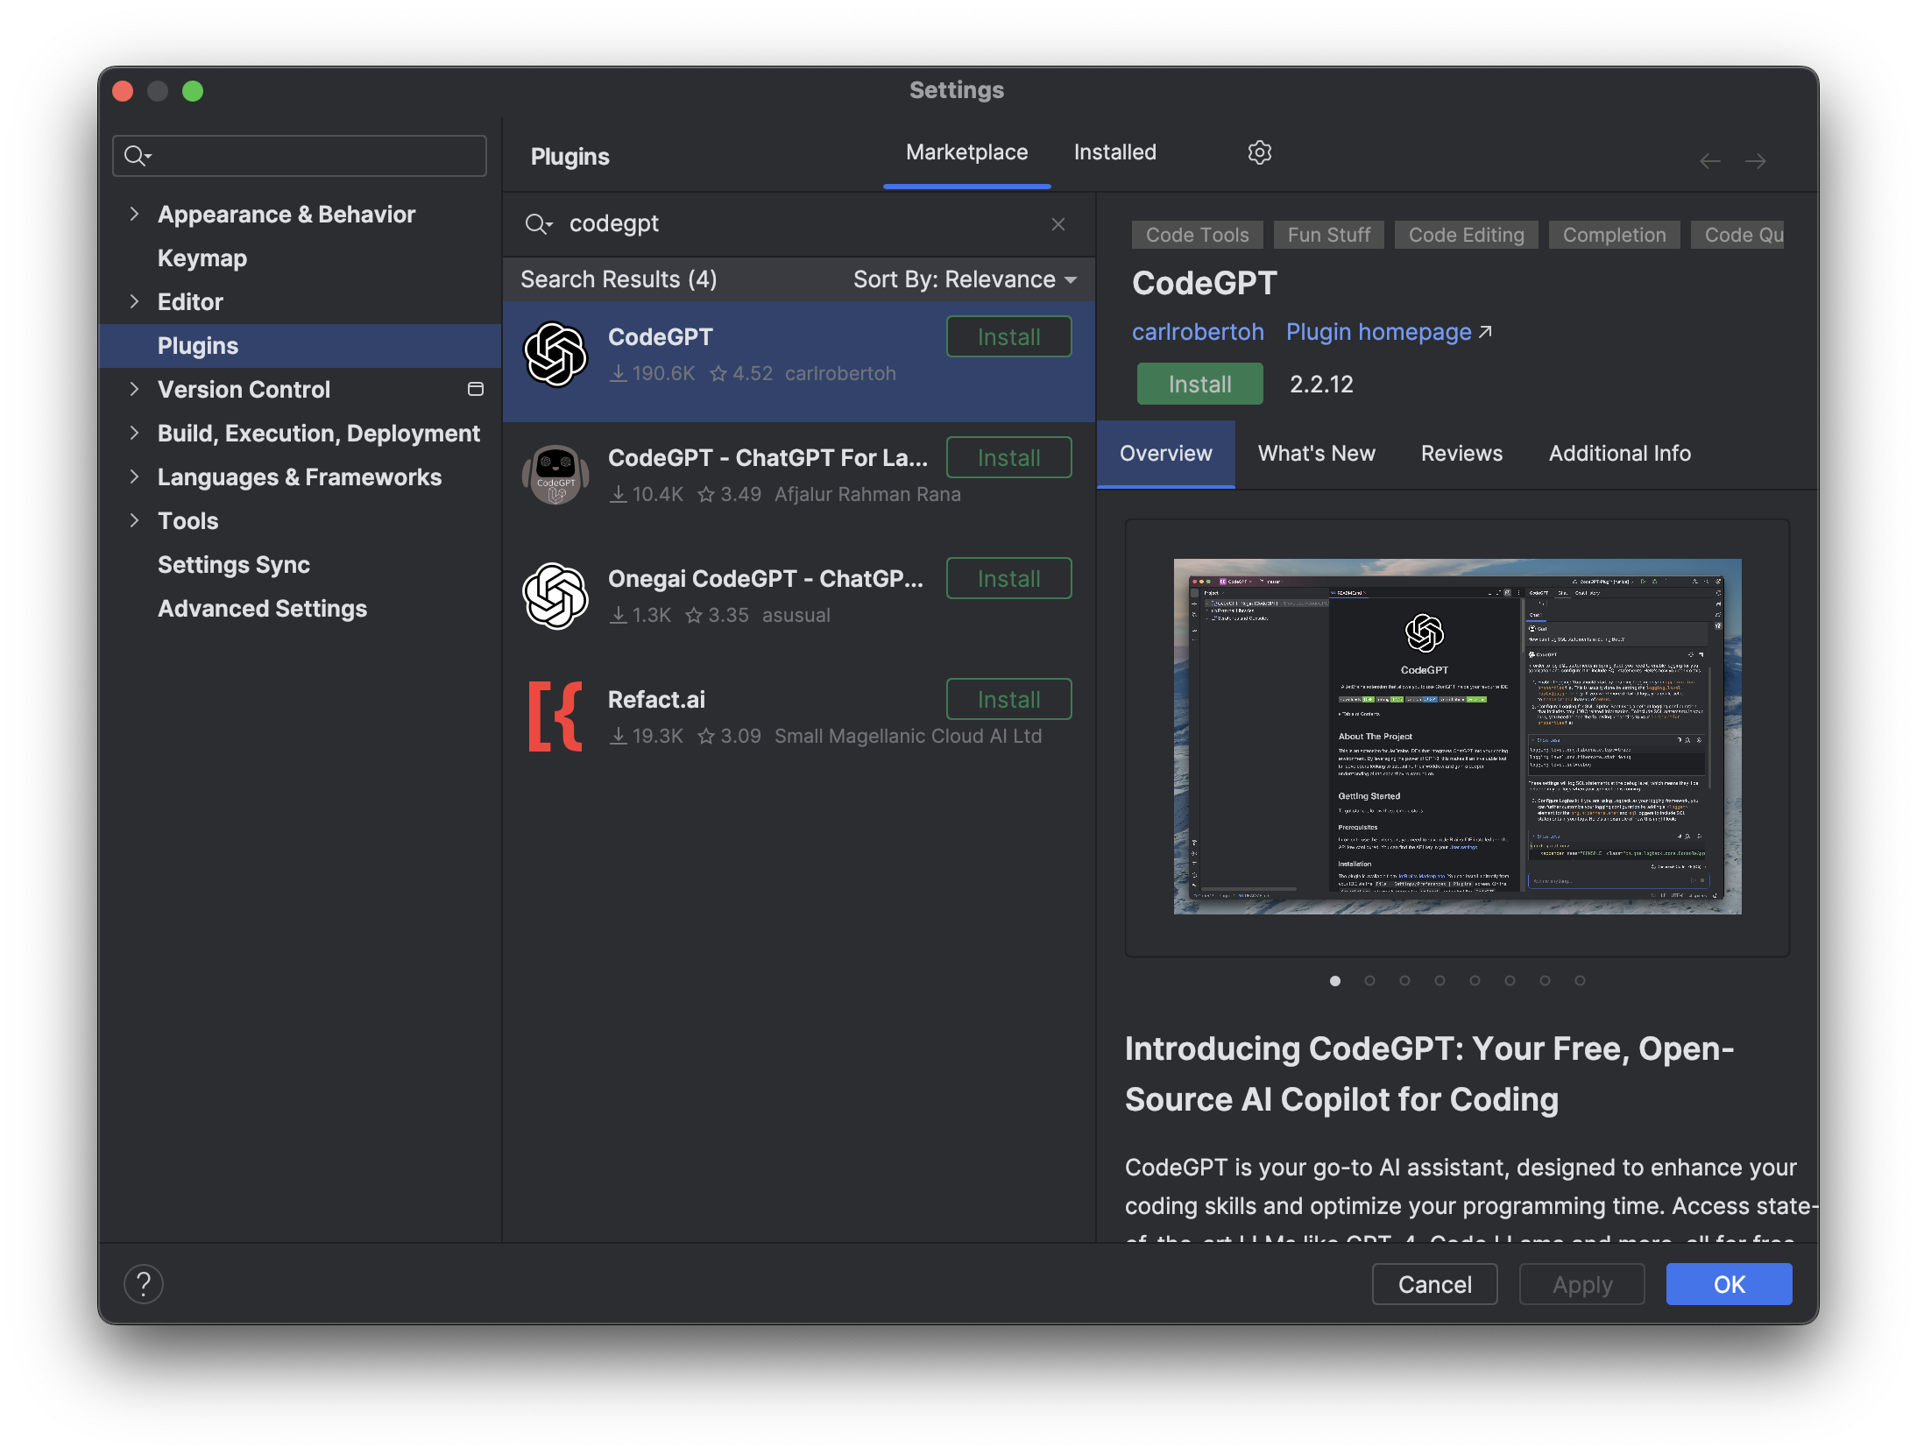
Task: Select the second screenshot carousel dot
Action: coord(1369,981)
